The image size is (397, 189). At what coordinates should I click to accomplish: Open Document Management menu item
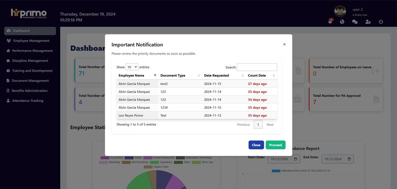click(x=30, y=81)
